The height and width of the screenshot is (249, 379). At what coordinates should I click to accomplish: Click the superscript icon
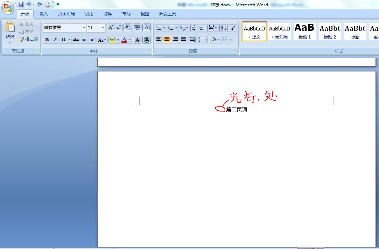click(92, 40)
